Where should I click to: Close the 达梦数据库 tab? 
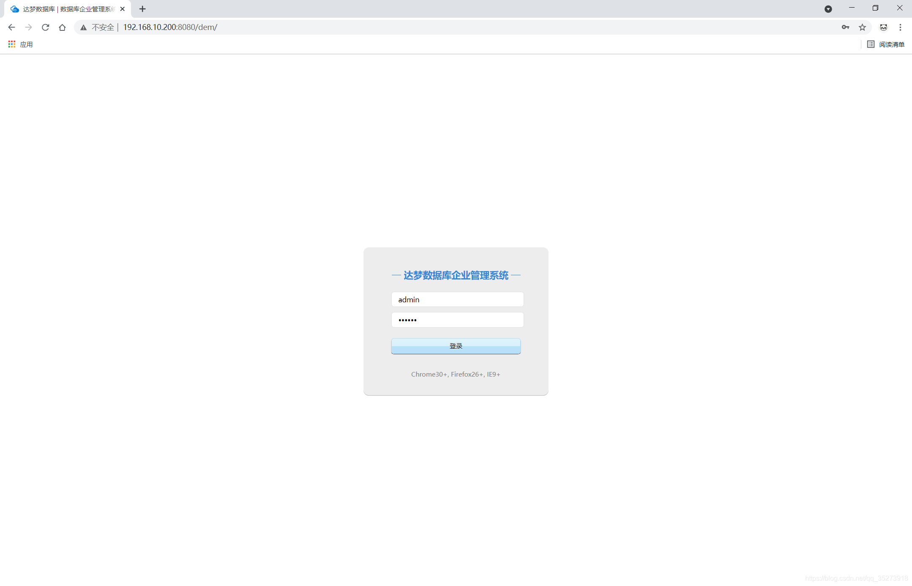122,9
